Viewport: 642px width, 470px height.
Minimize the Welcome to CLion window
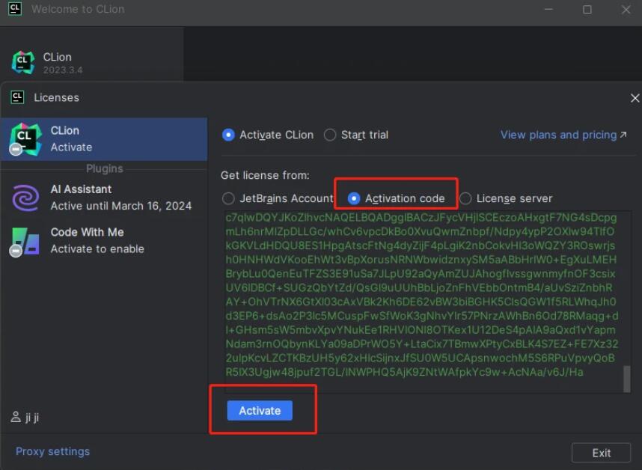pos(548,10)
